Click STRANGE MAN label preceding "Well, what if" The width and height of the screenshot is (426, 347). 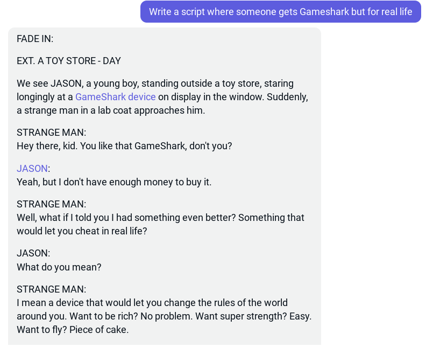pyautogui.click(x=51, y=204)
